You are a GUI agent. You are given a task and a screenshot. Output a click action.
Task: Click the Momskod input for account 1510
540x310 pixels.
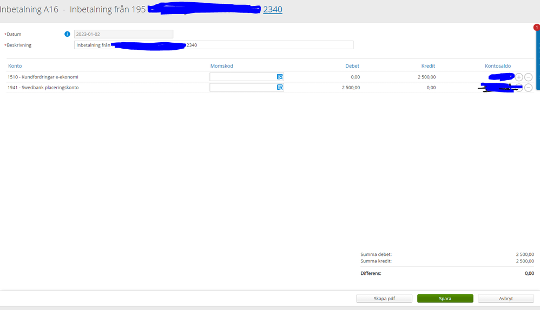[x=242, y=77]
